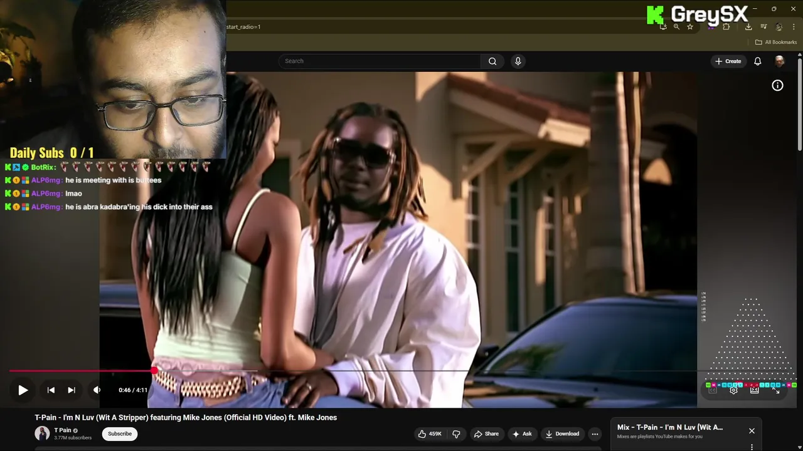Subscribe to T Pain channel
Image resolution: width=803 pixels, height=451 pixels.
tap(120, 433)
